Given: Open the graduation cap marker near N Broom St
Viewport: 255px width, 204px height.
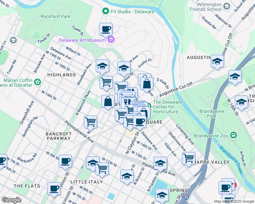Looking at the screenshot, I should click(127, 177).
